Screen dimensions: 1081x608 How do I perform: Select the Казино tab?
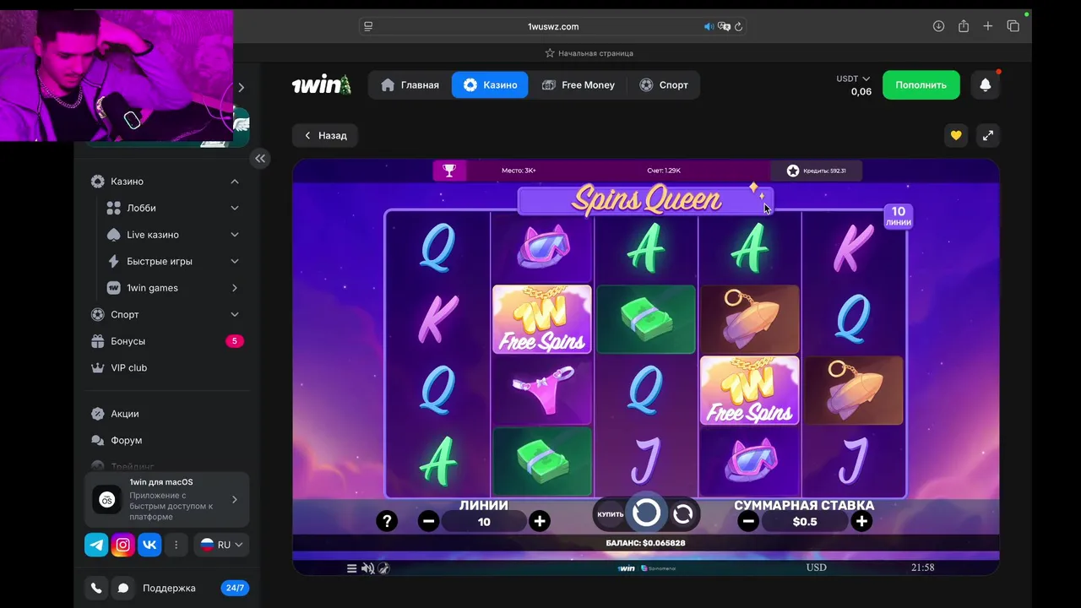click(x=490, y=84)
